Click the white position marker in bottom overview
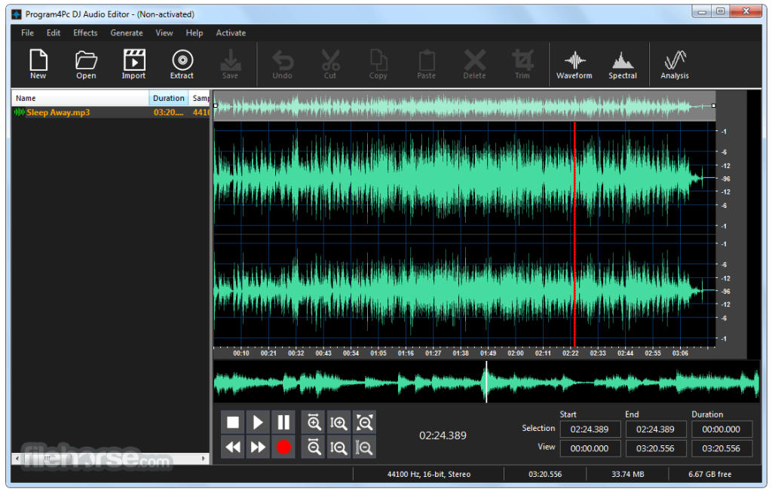772x492 pixels. 486,382
